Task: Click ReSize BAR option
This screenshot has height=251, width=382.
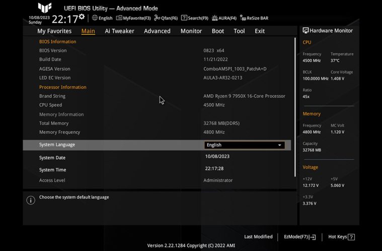Action: click(x=254, y=18)
